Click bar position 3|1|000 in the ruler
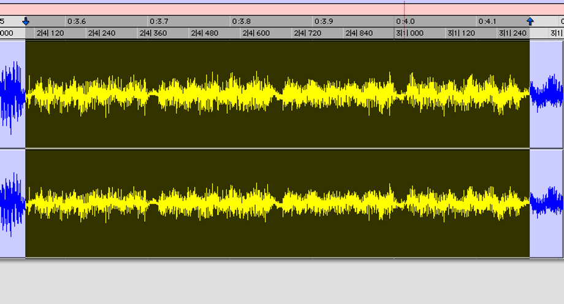Screen dimensions: 564x304 tap(410, 33)
